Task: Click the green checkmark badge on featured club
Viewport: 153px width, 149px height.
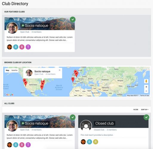Action: [73, 19]
